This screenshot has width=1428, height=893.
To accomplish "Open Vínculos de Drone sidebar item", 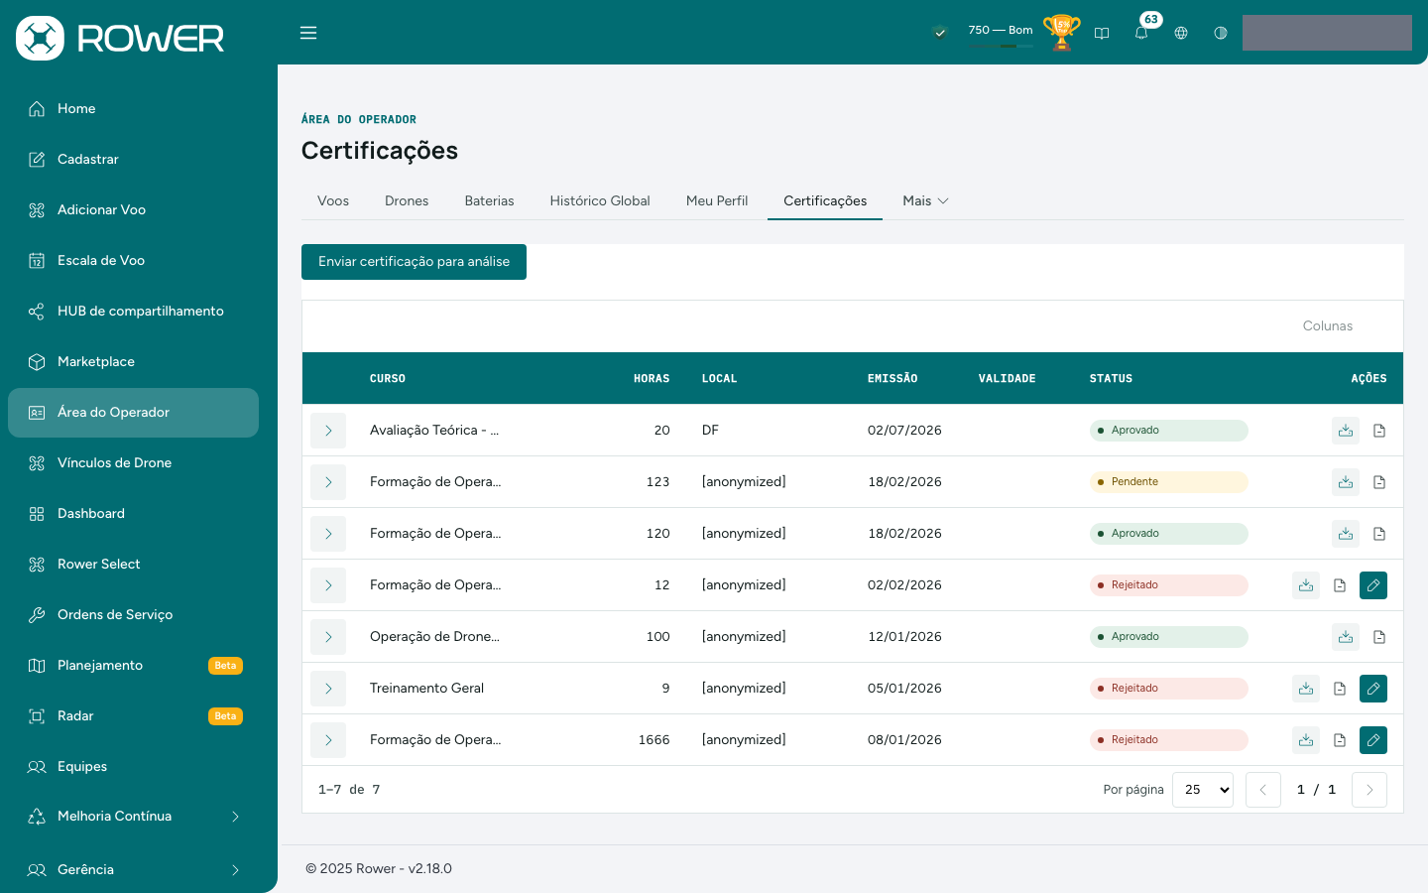I will click(133, 463).
